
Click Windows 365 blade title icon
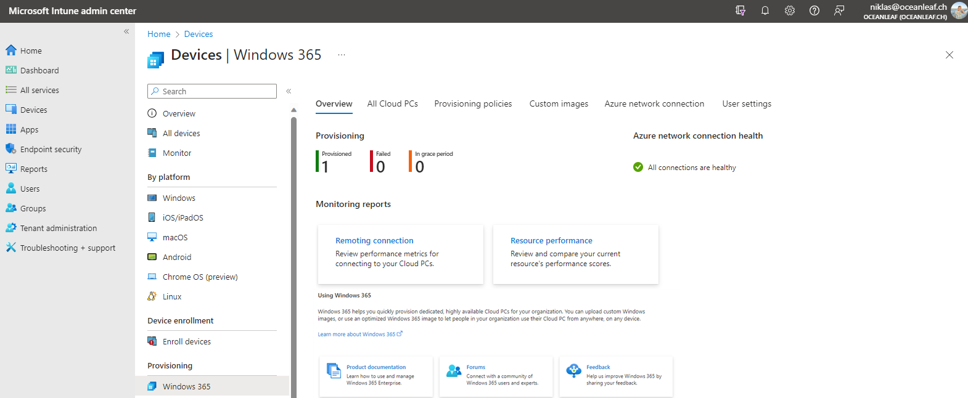pyautogui.click(x=155, y=60)
